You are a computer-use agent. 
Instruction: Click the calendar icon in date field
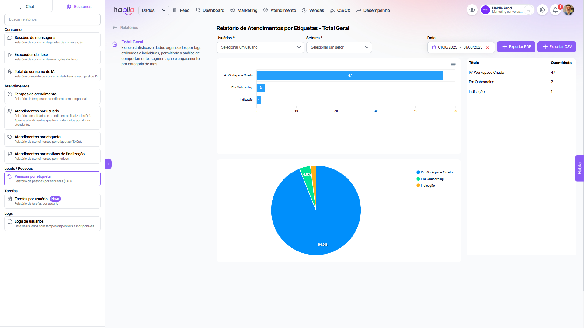[x=434, y=47]
